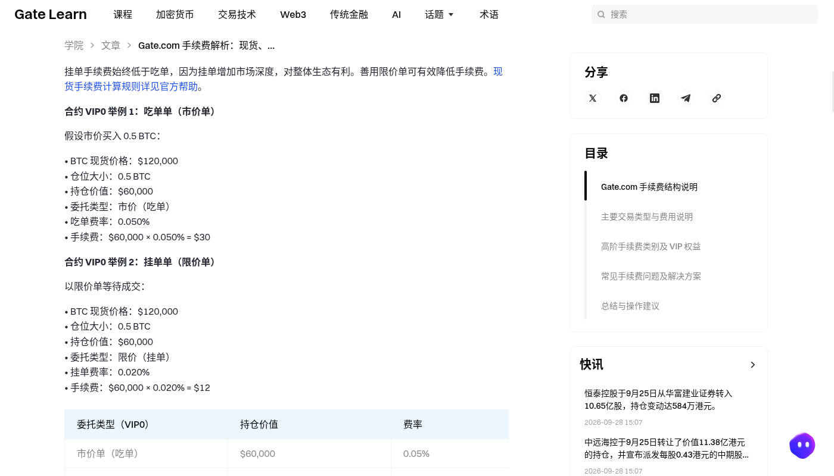Jump to 高阶手续费类别及 VIP 权益
This screenshot has width=834, height=476.
point(651,246)
